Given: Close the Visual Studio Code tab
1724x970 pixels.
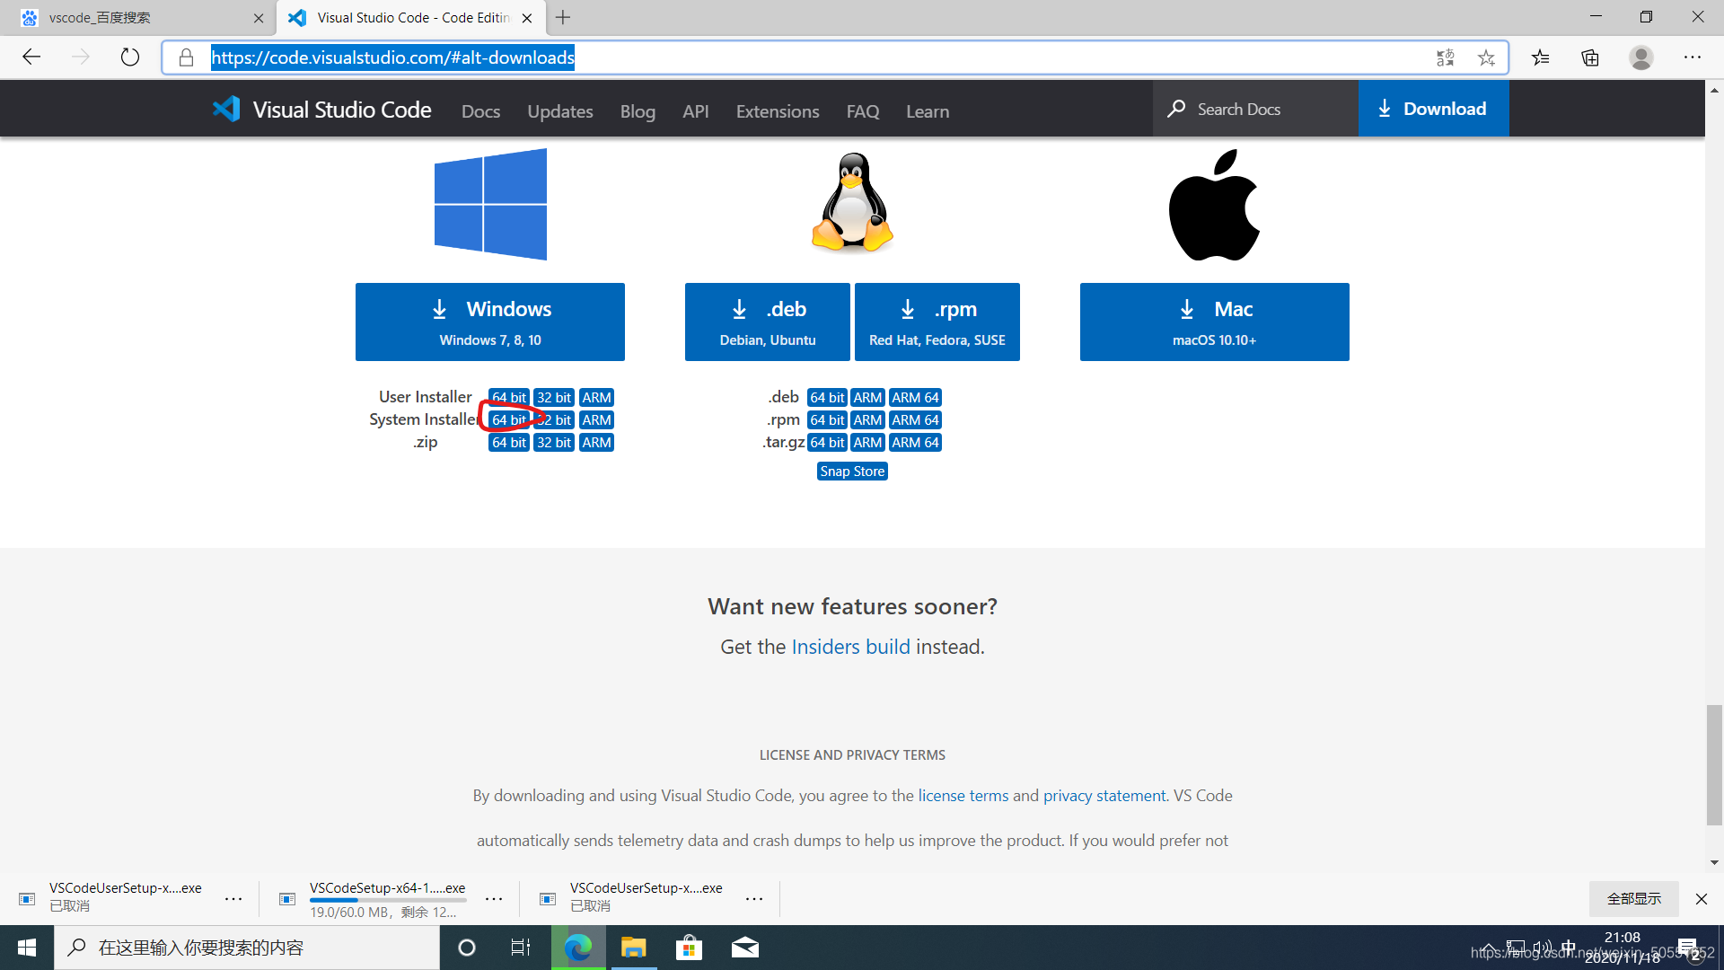Looking at the screenshot, I should click(x=527, y=18).
